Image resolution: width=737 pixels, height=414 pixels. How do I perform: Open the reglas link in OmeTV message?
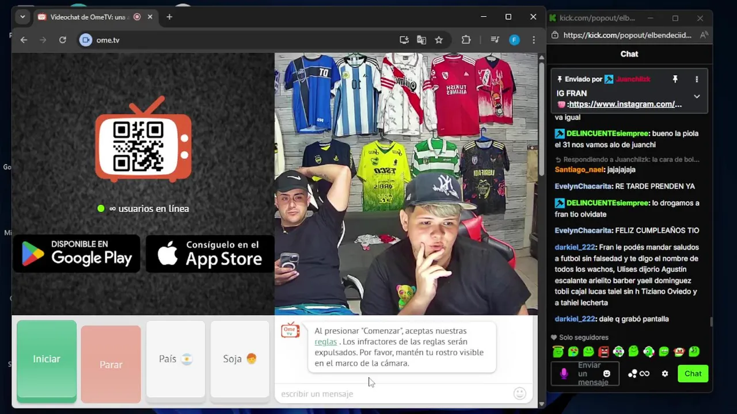click(325, 342)
